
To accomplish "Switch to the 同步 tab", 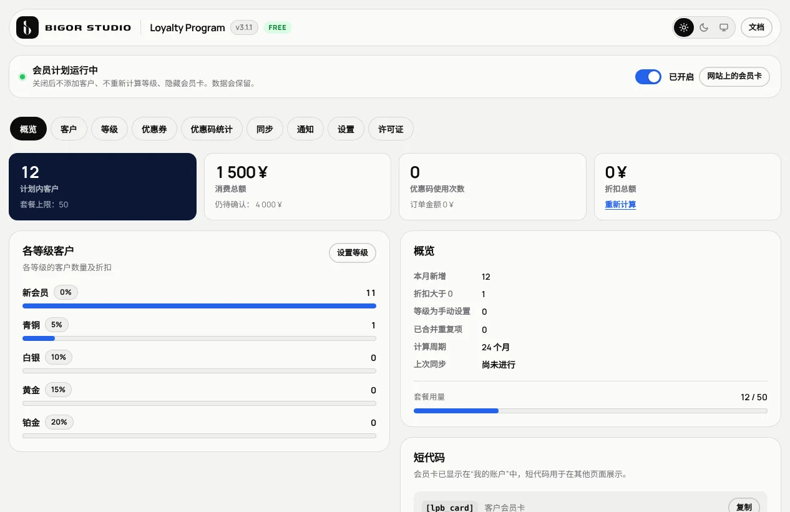I will click(x=265, y=129).
